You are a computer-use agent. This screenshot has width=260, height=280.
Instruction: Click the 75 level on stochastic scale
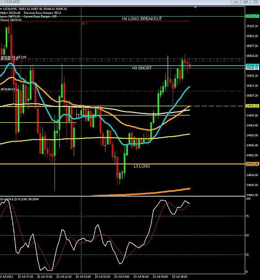247,216
